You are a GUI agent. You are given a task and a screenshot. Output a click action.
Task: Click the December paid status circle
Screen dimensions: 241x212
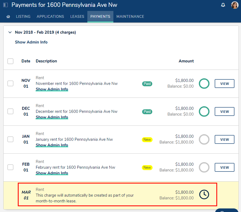(204, 111)
